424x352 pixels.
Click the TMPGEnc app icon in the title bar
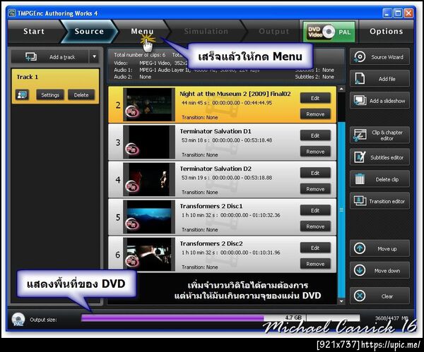11,13
